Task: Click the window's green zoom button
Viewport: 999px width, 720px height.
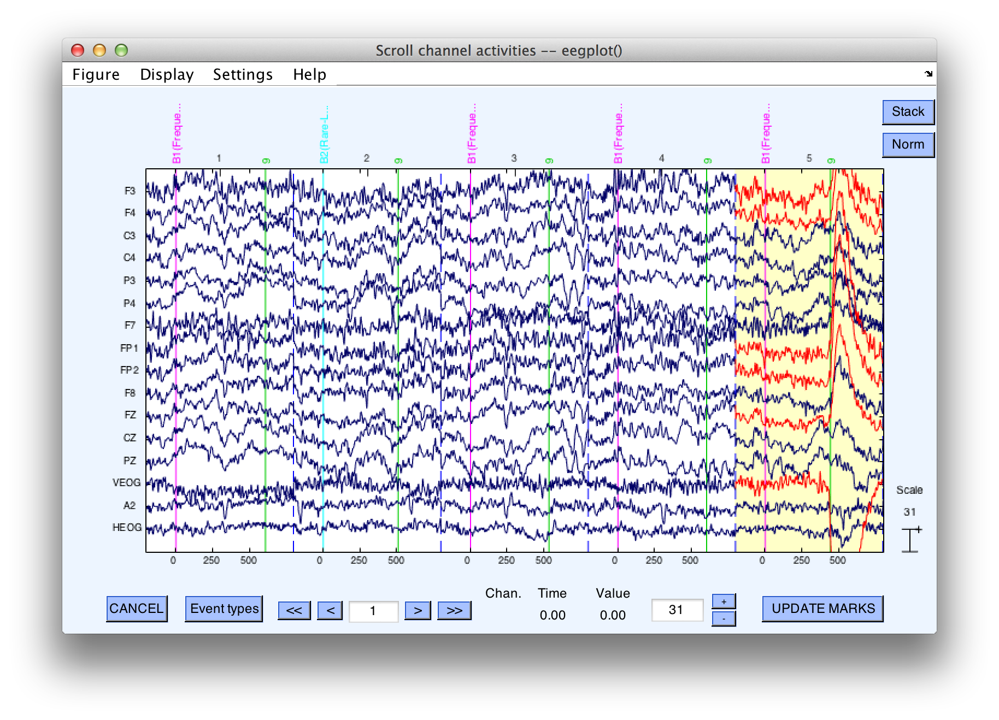Action: 121,50
